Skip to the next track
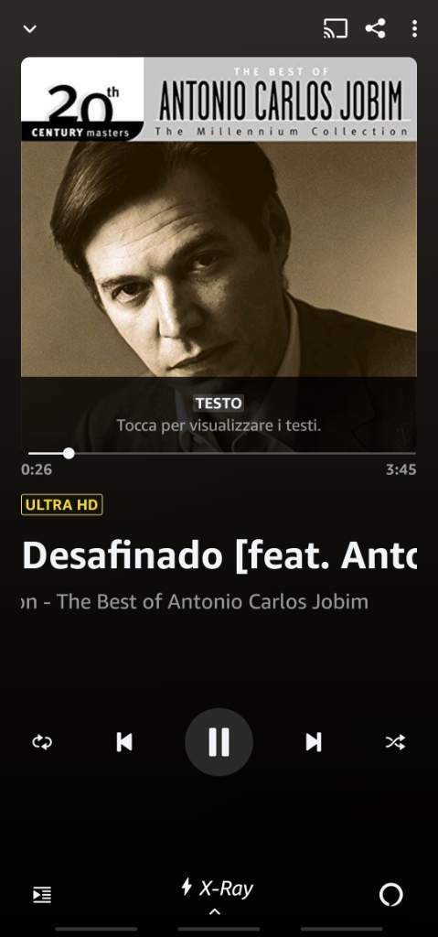This screenshot has height=937, width=438. pos(313,742)
